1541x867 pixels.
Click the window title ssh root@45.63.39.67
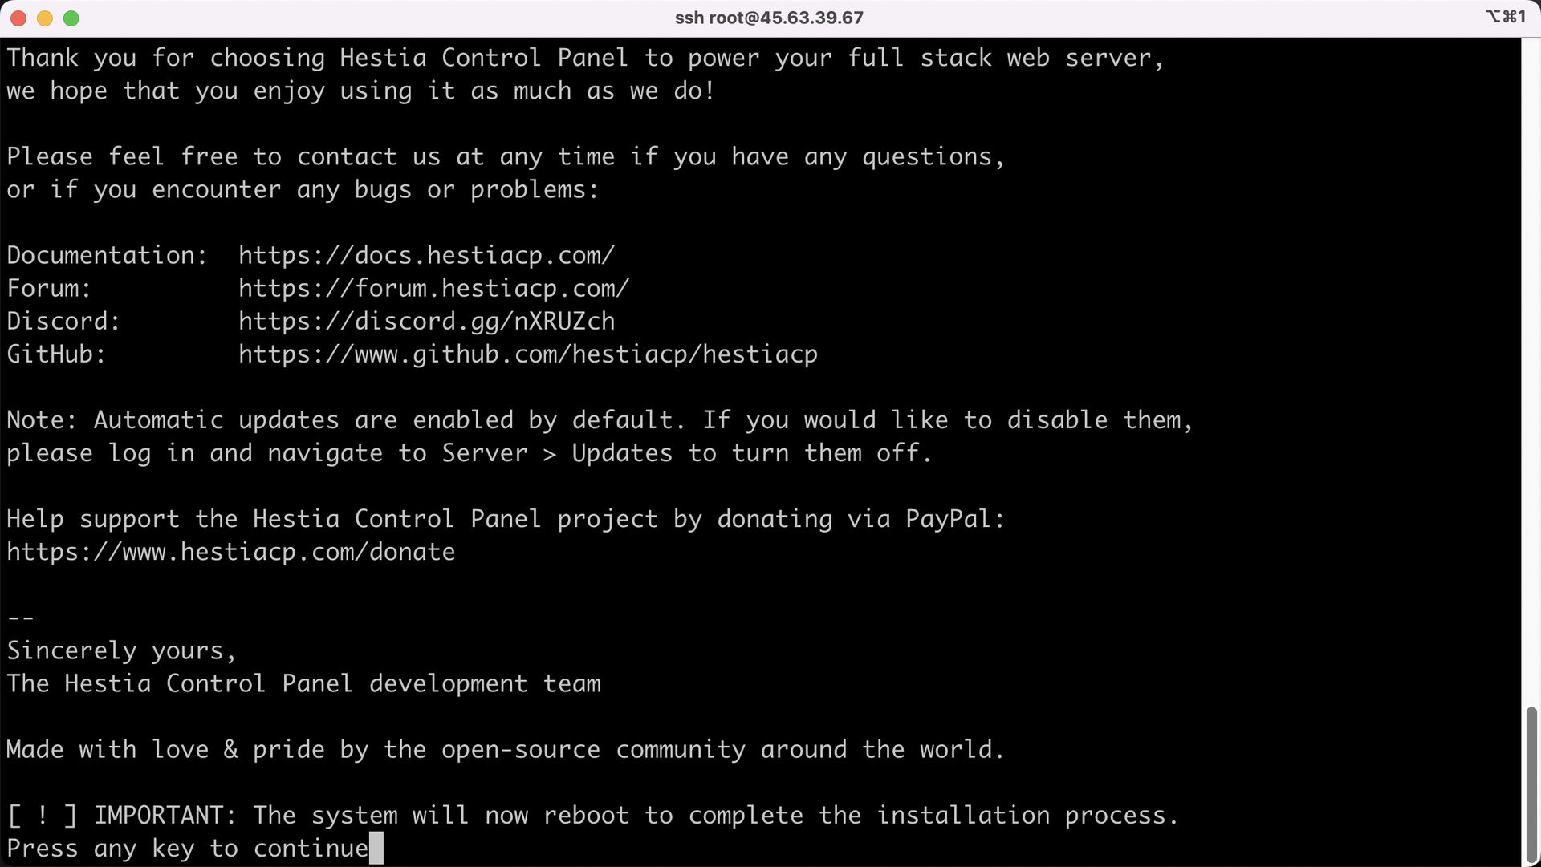(x=769, y=18)
